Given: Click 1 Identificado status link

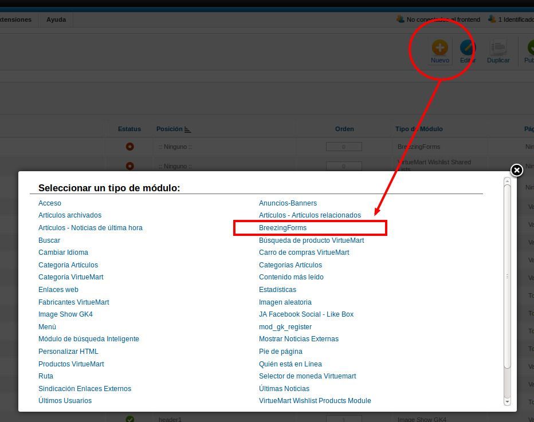Looking at the screenshot, I should [516, 19].
